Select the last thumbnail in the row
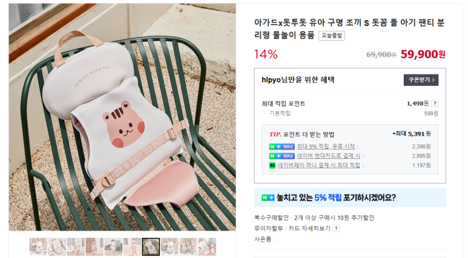 (x=207, y=247)
